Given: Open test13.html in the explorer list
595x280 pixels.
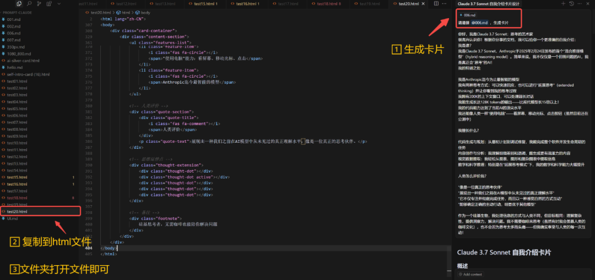Looking at the screenshot, I should 40,164.
